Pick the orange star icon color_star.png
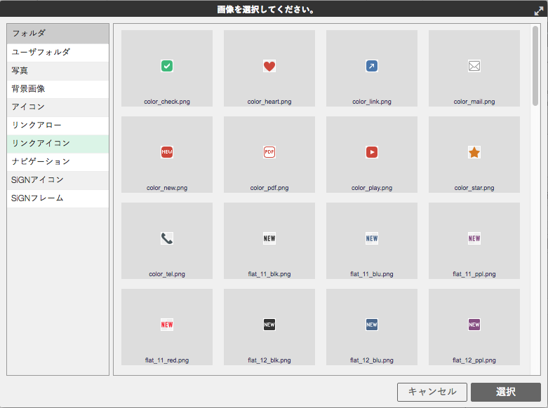 coord(474,152)
